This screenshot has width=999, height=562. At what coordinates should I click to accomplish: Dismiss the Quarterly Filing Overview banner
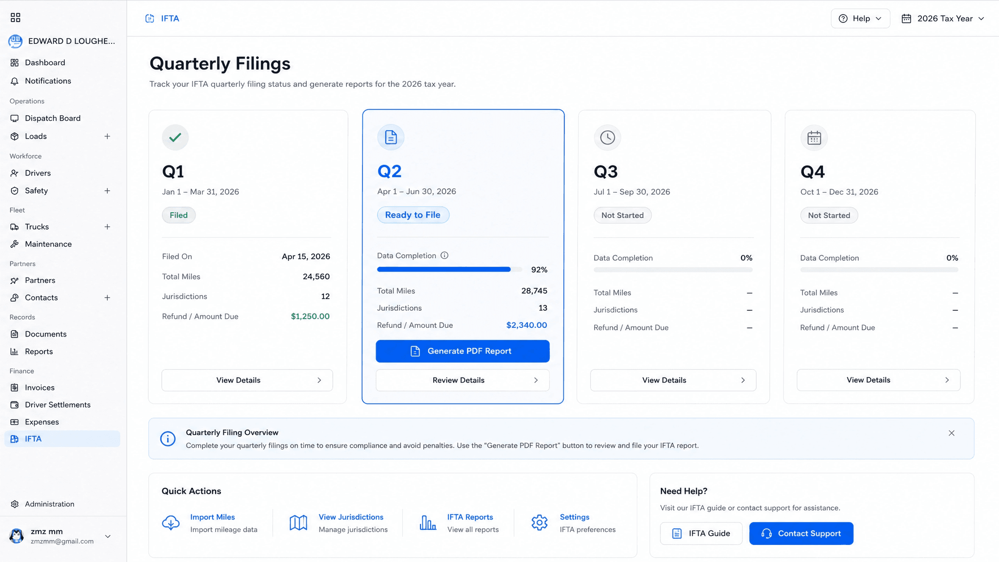951,433
